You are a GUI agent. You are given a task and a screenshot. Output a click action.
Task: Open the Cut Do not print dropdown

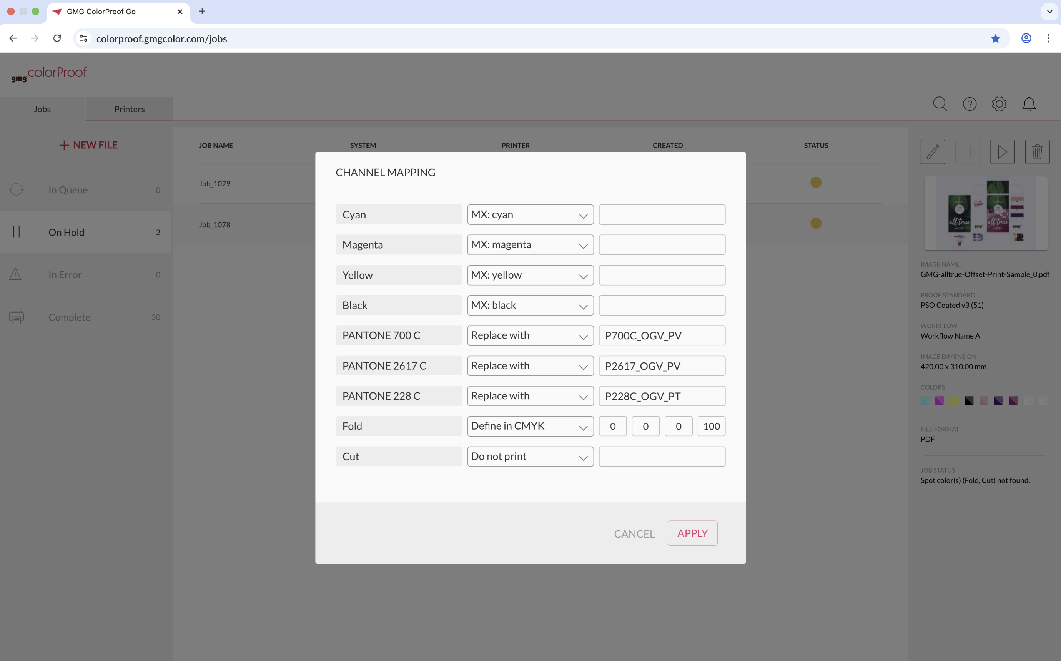(x=530, y=457)
